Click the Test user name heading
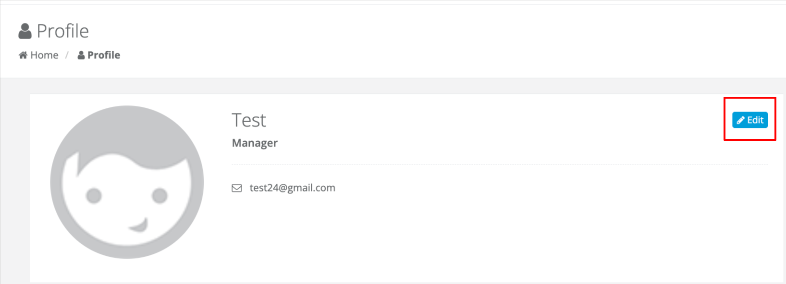The width and height of the screenshot is (786, 284). click(249, 120)
